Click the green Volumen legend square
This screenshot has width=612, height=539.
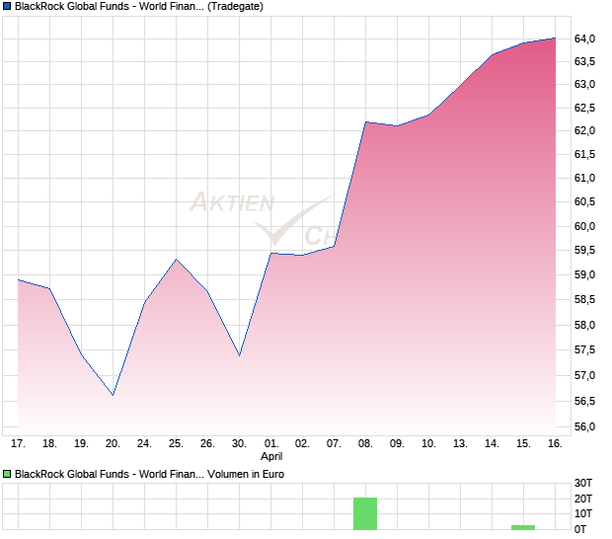pyautogui.click(x=7, y=474)
